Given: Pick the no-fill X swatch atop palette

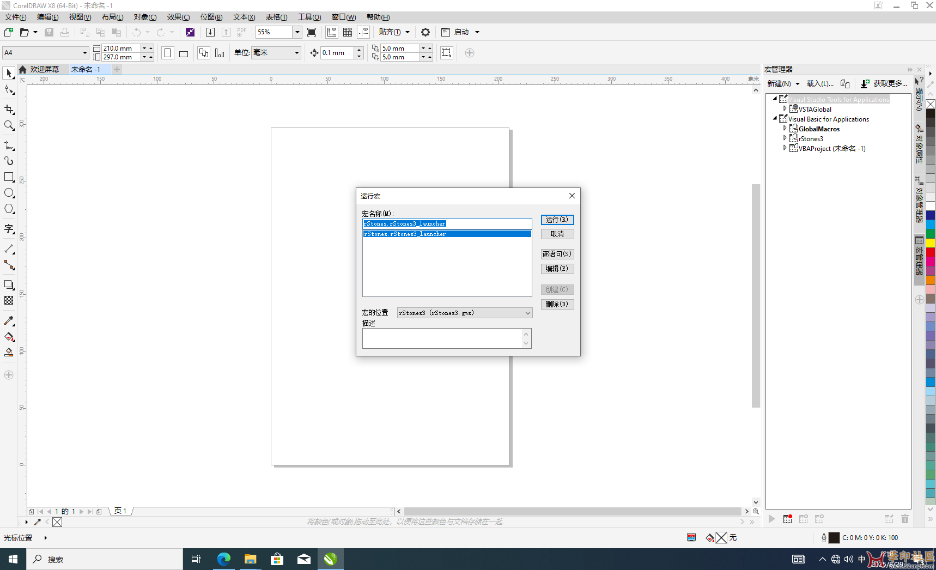Looking at the screenshot, I should pos(931,104).
